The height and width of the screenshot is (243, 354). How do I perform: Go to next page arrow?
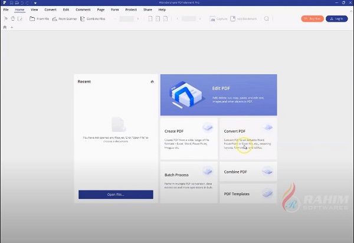pos(200,19)
